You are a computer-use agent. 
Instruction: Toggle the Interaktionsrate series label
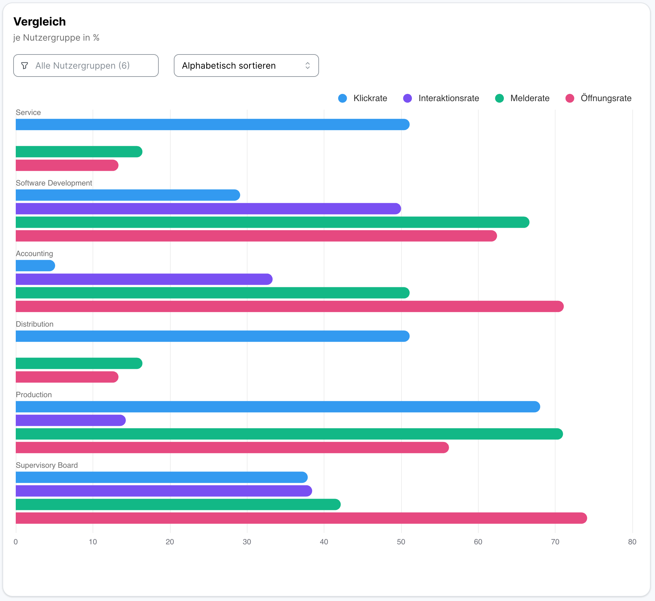[x=448, y=98]
